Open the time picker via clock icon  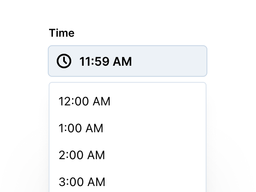pos(64,61)
